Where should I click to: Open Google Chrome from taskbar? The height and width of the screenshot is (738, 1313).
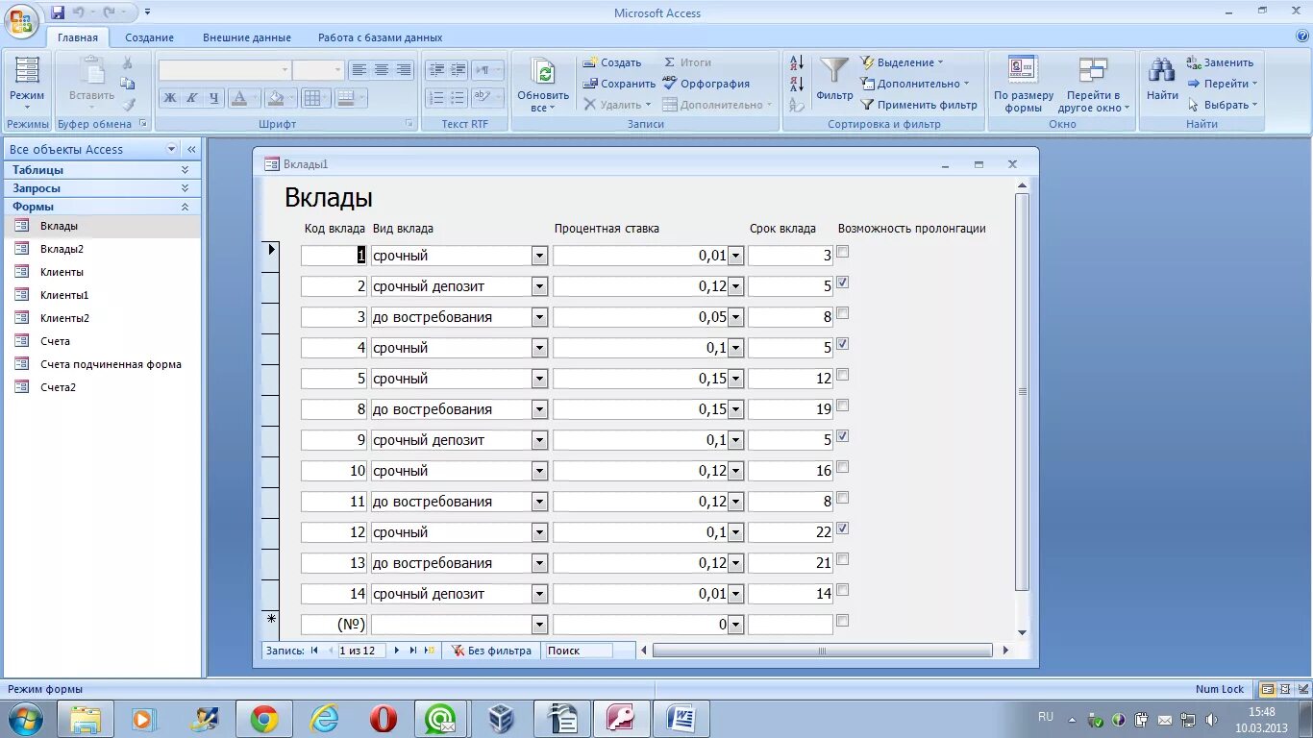click(x=264, y=719)
